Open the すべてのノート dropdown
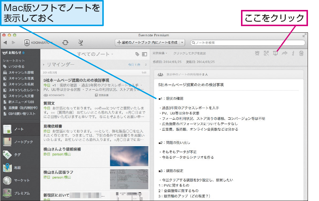 (95, 54)
